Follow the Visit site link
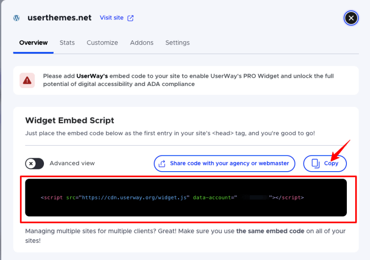Image resolution: width=370 pixels, height=260 pixels. click(112, 18)
